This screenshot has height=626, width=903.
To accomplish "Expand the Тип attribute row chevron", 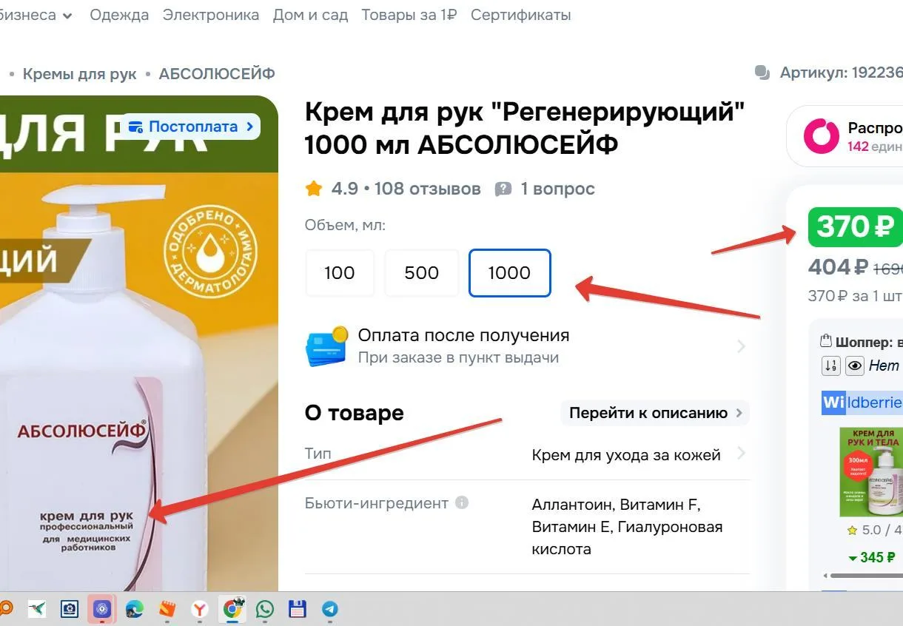I will click(741, 454).
